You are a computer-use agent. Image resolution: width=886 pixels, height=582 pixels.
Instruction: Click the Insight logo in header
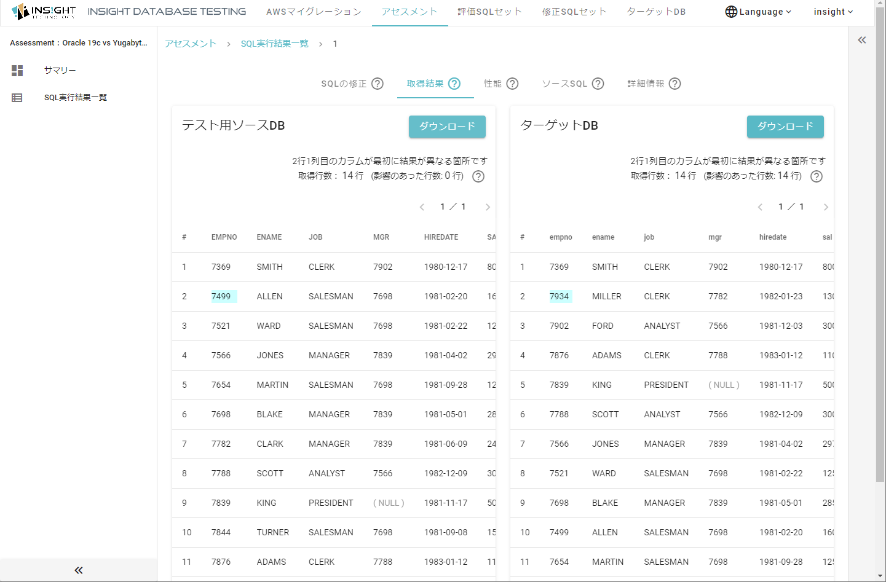point(44,12)
